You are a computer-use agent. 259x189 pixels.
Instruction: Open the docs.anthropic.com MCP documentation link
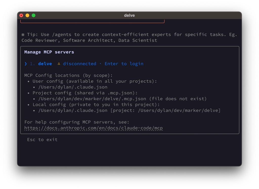93,128
